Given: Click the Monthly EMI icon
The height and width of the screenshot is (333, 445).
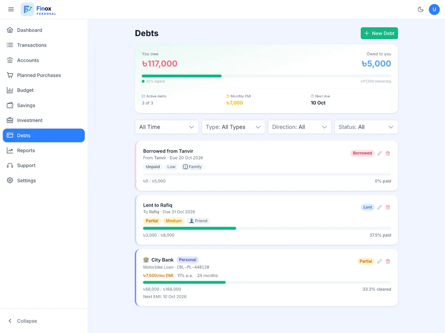Looking at the screenshot, I should (x=228, y=96).
